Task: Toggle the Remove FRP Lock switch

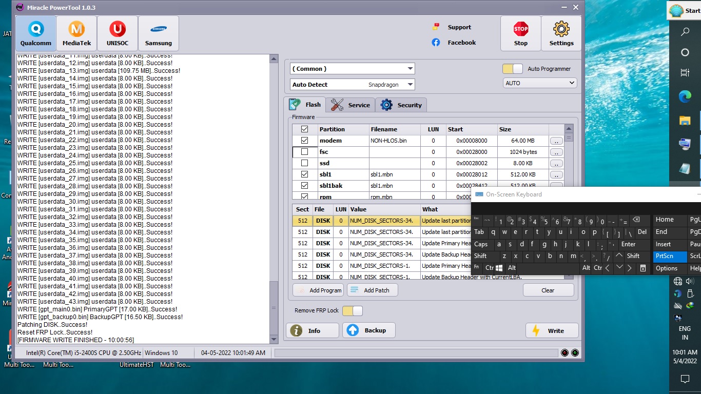Action: click(x=353, y=311)
